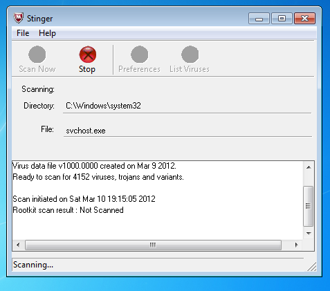Click the List Viruses toolbar icon
This screenshot has height=291, width=330.
coord(190,55)
